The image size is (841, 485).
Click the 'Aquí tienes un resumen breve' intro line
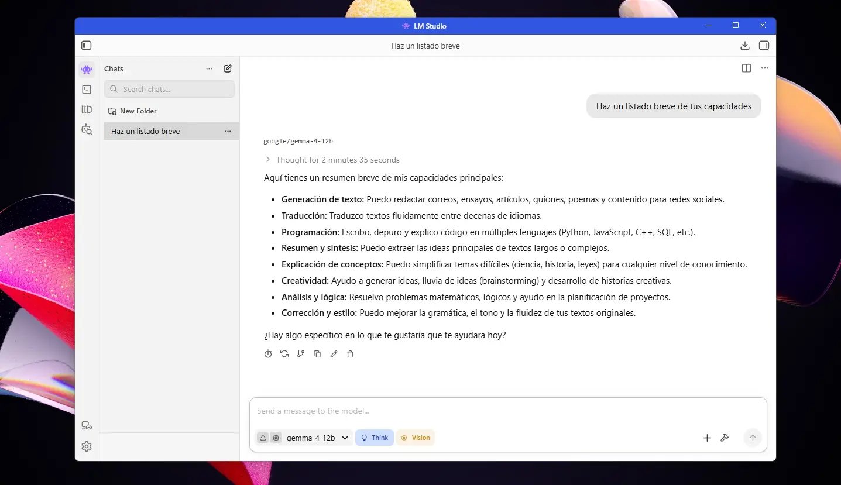(383, 178)
